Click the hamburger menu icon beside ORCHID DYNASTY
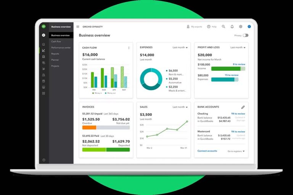Image resolution: width=293 pixels, height=195 pixels. (78, 27)
